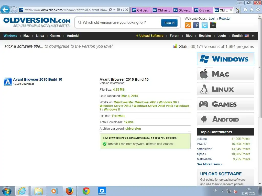Screen dimensions: 262x196
Task: Click the UPLOAD SOFTWARE heading
Action: click(x=221, y=174)
